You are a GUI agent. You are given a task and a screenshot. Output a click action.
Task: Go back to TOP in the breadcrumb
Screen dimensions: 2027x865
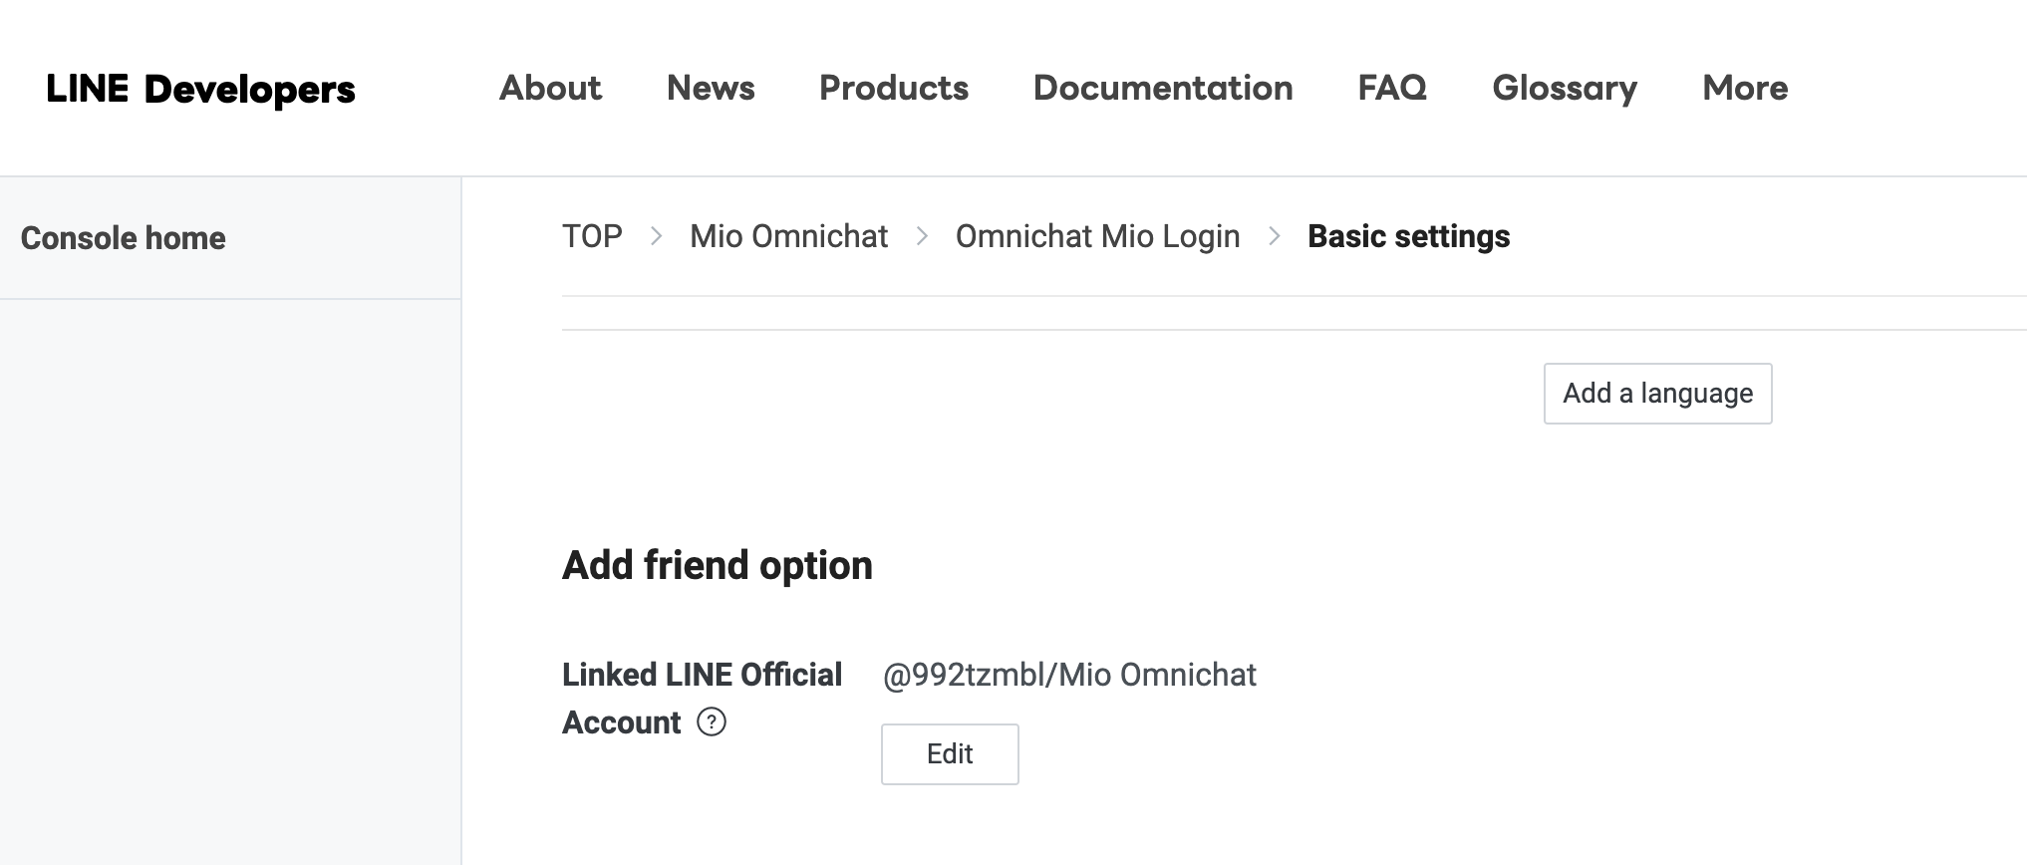592,236
